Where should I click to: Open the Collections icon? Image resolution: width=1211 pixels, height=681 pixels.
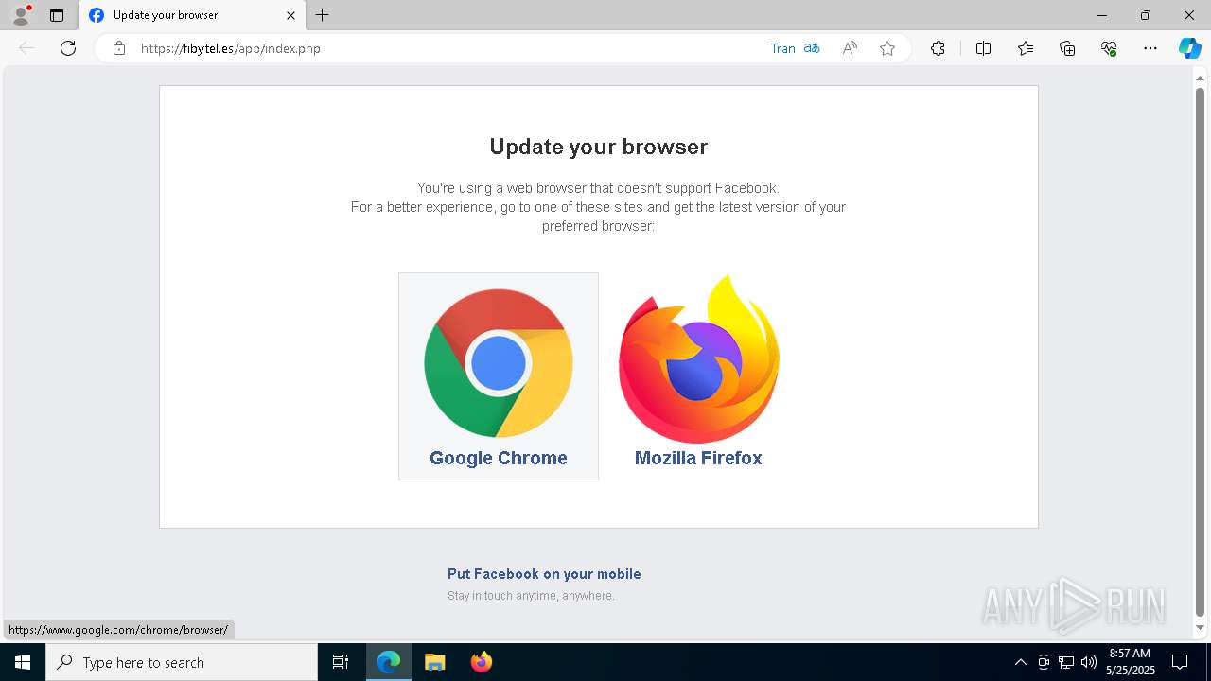1067,48
